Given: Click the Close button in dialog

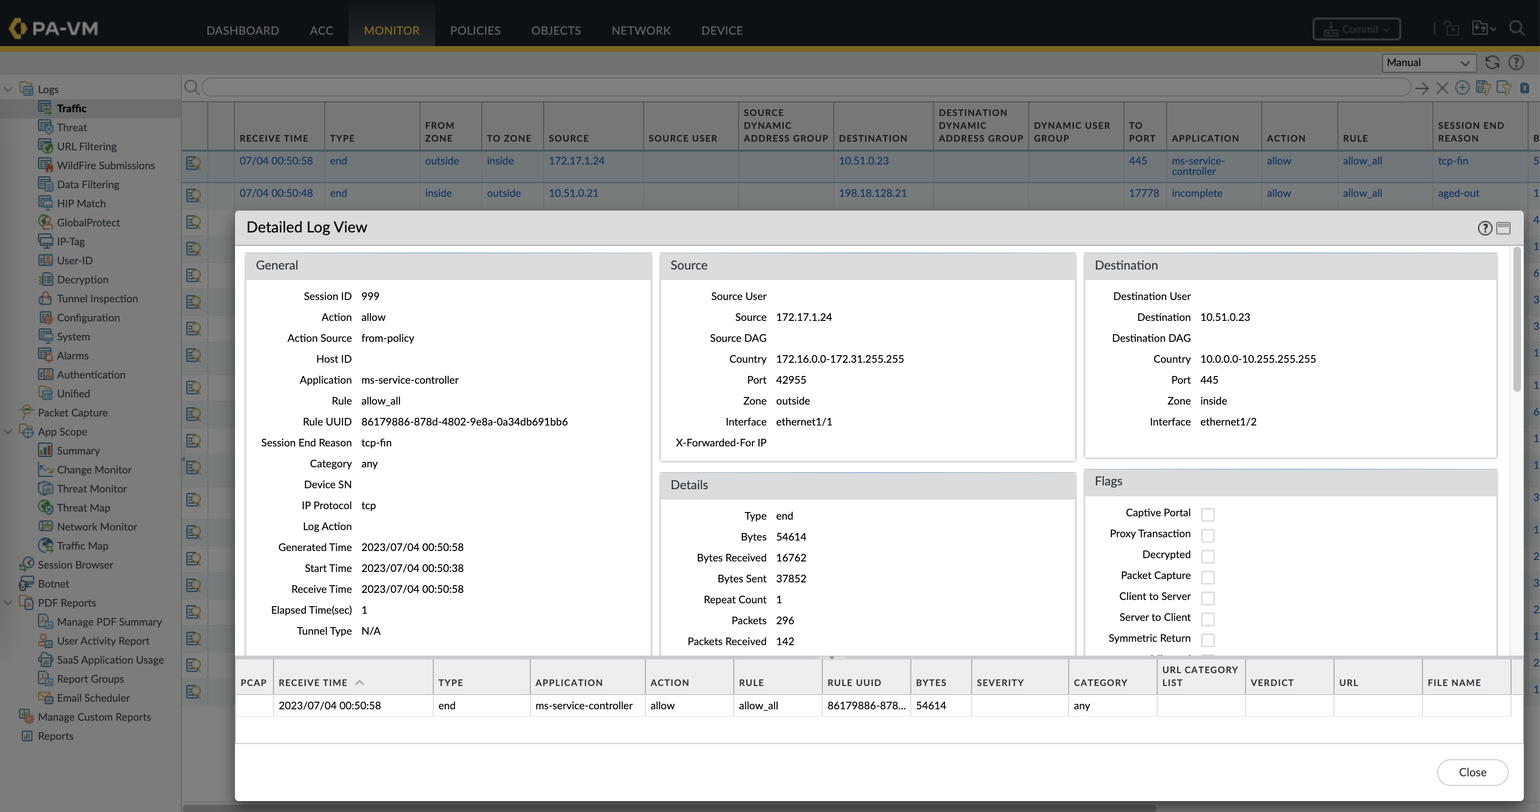Looking at the screenshot, I should pyautogui.click(x=1472, y=773).
